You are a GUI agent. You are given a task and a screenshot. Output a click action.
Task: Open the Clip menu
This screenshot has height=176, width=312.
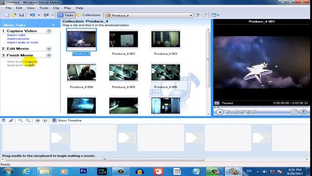pyautogui.click(x=56, y=8)
